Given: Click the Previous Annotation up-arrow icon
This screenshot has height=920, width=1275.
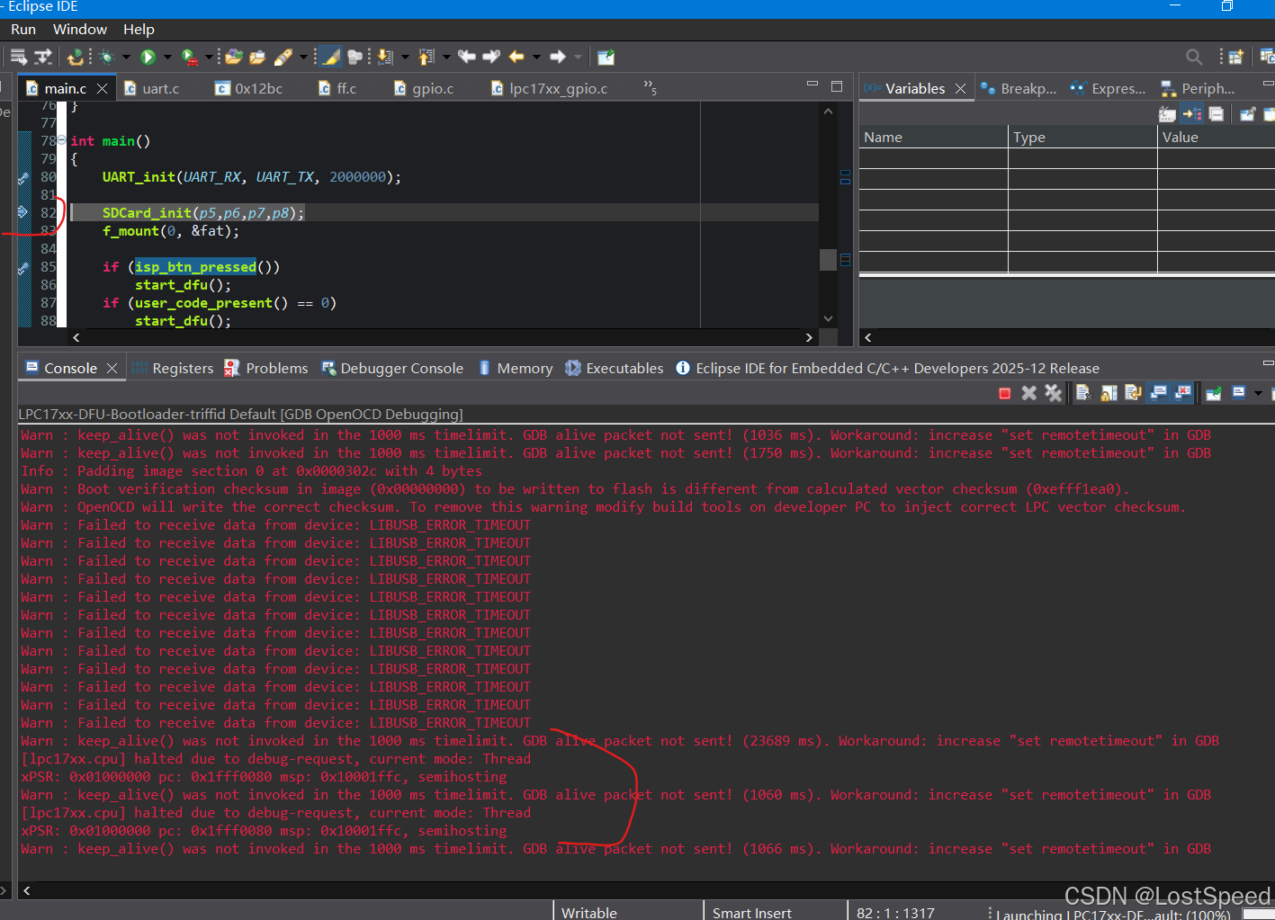Looking at the screenshot, I should click(426, 57).
